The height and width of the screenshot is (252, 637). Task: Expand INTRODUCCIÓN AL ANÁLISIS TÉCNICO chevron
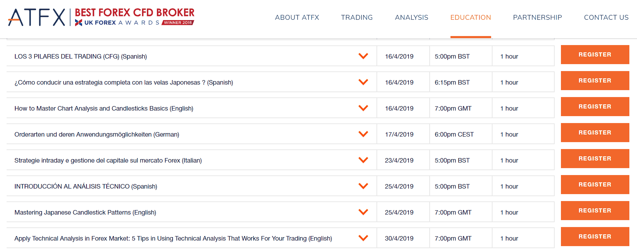click(363, 186)
